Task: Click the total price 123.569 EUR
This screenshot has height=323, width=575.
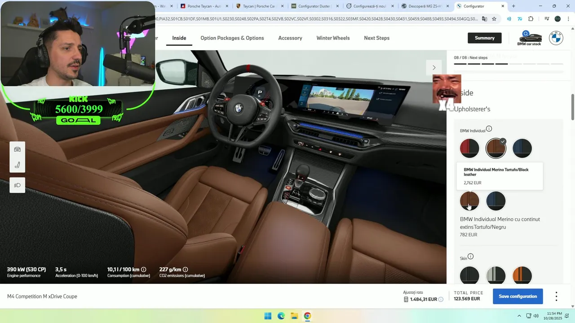Action: [x=467, y=299]
